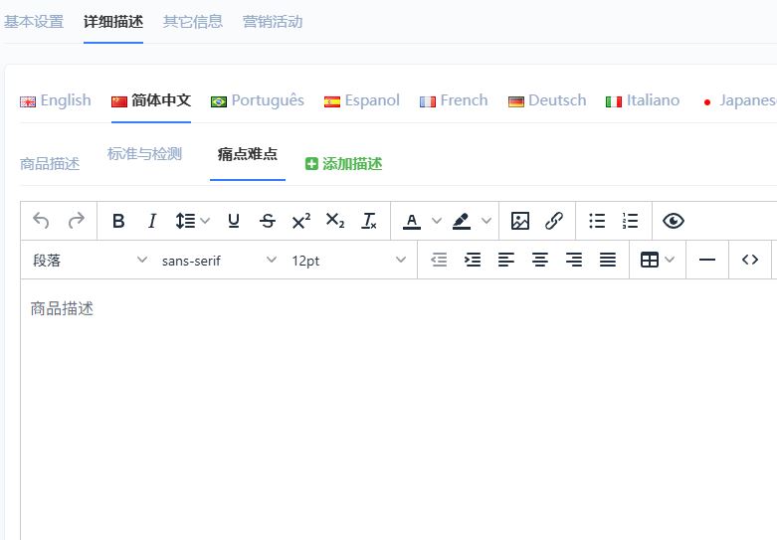This screenshot has height=540, width=777.
Task: Click into the editor text area
Action: point(399,409)
